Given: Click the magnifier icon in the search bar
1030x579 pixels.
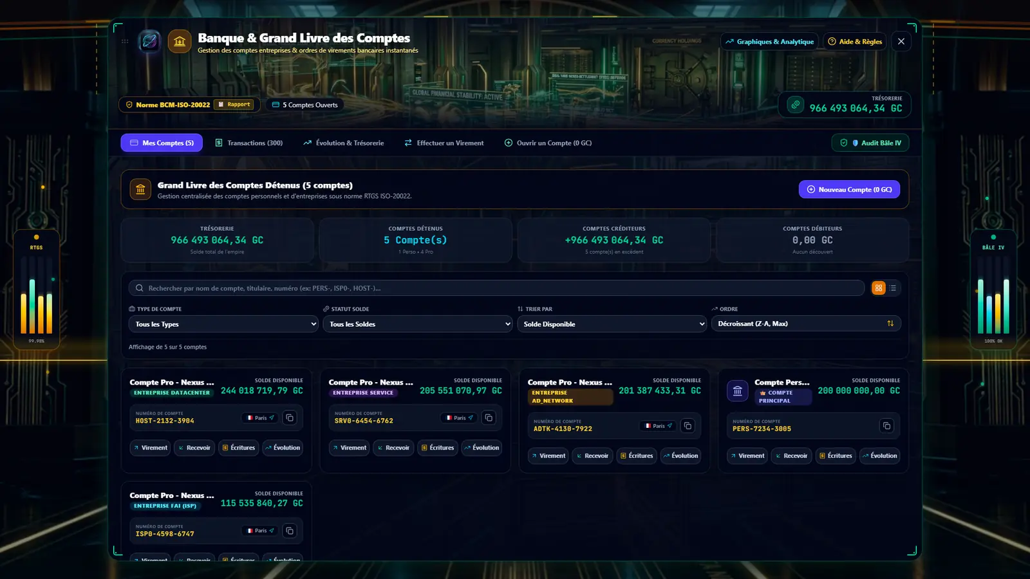Looking at the screenshot, I should pyautogui.click(x=139, y=288).
